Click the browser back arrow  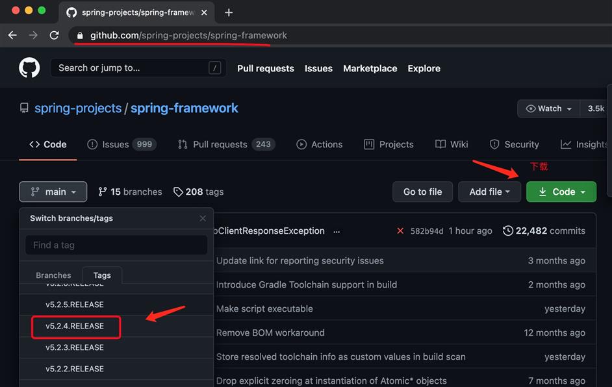point(12,36)
